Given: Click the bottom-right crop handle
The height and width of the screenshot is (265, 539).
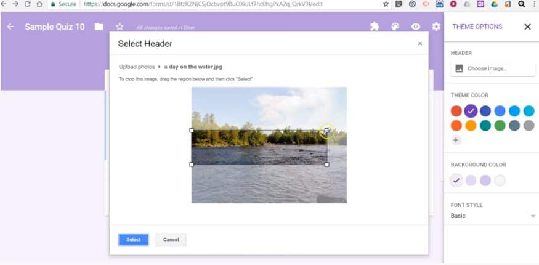Looking at the screenshot, I should 326,165.
